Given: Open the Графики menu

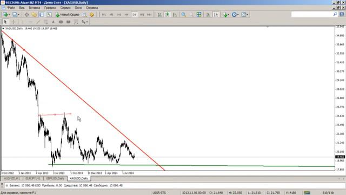Looking at the screenshot, I should click(x=50, y=8).
